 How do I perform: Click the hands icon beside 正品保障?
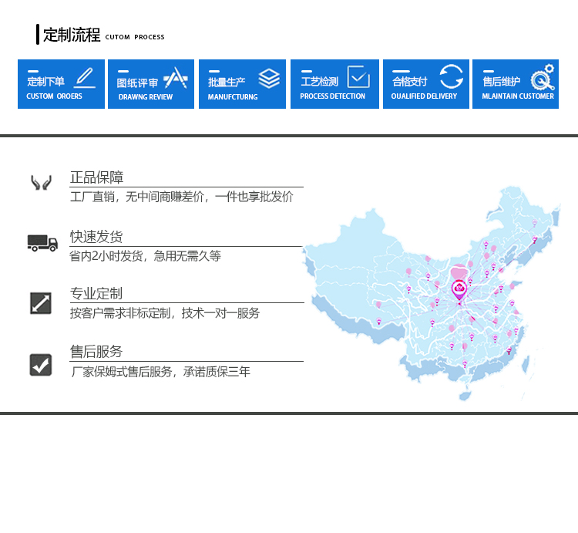point(41,183)
